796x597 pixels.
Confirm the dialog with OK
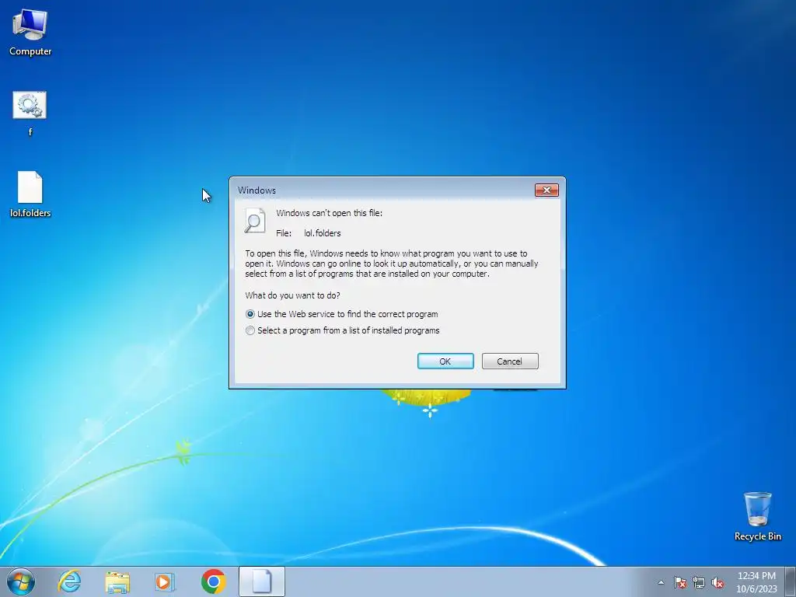[x=445, y=361]
